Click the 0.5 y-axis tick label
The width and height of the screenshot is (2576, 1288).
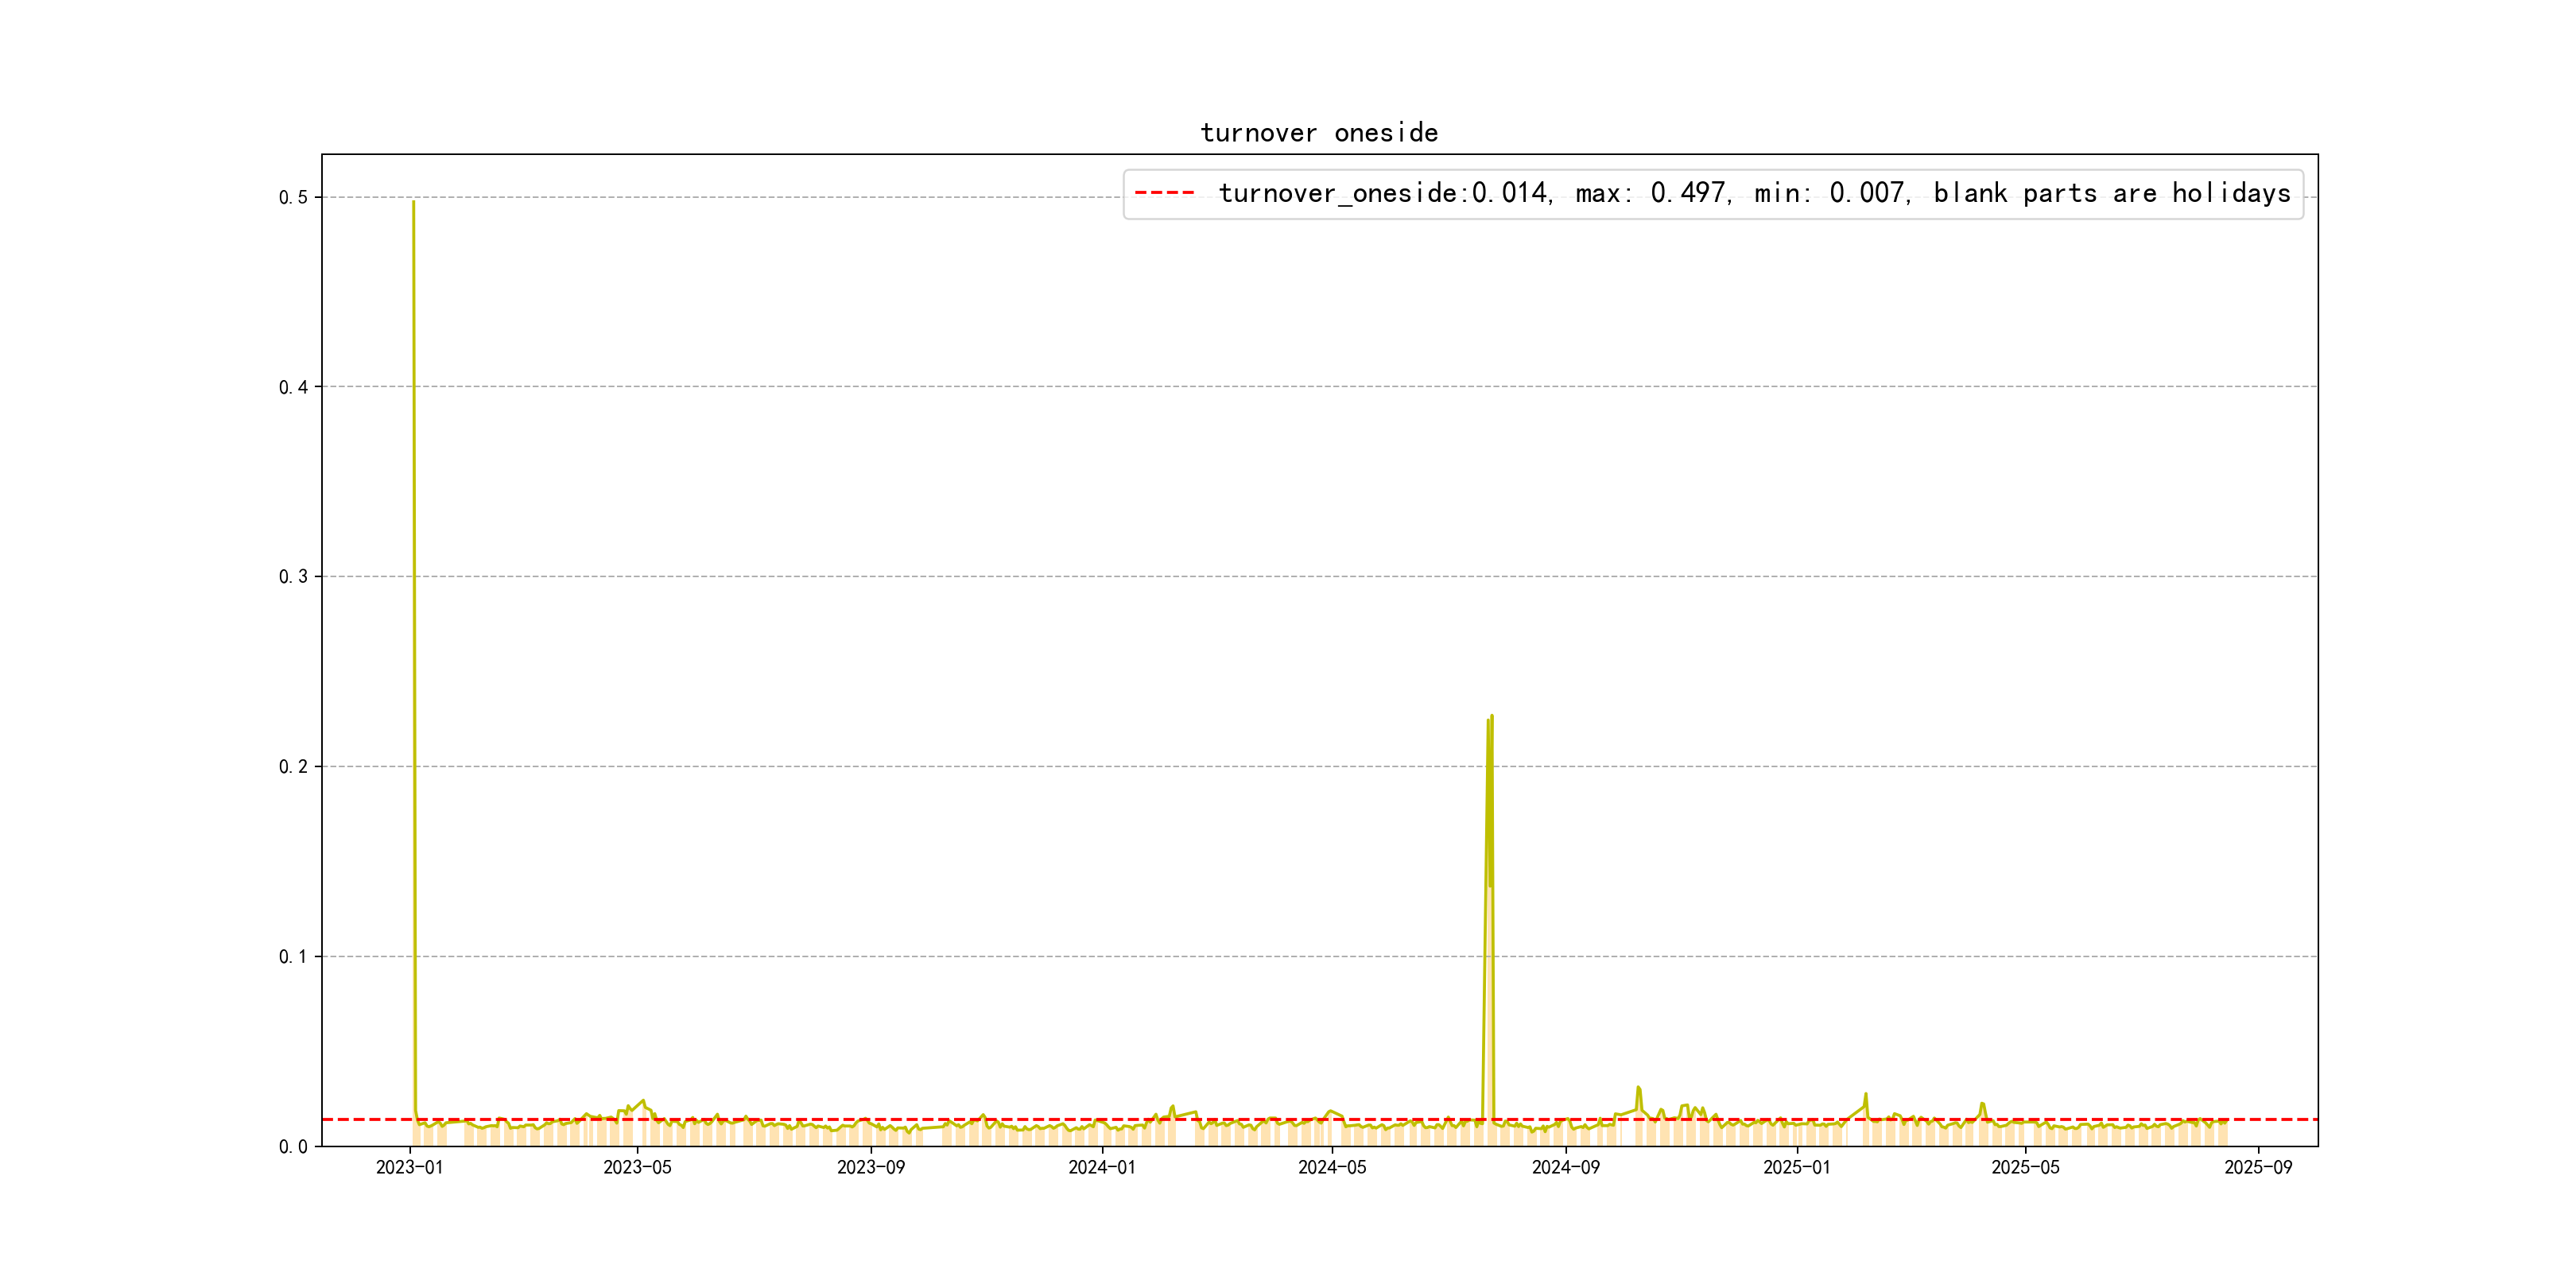(x=293, y=198)
